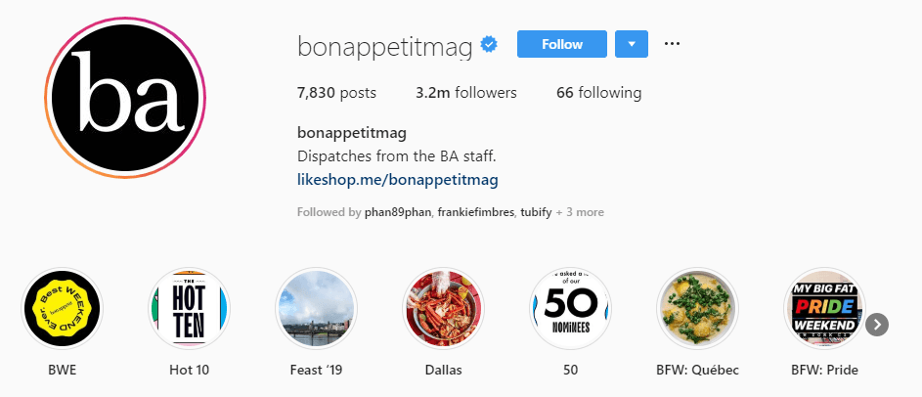The height and width of the screenshot is (397, 922).
Task: View the BFW: Québec highlight
Action: click(x=697, y=310)
